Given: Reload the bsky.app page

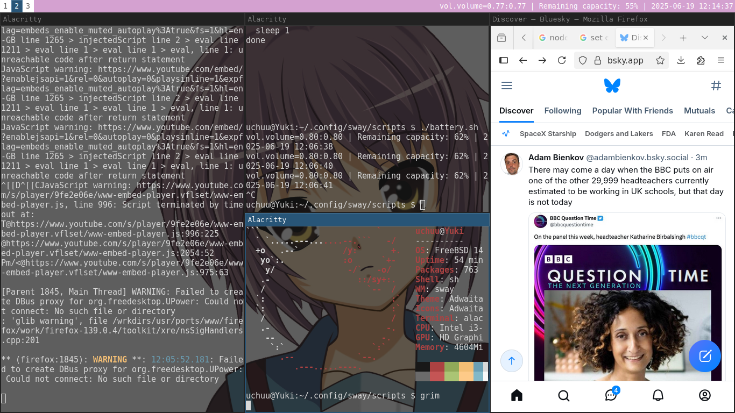Looking at the screenshot, I should pos(562,60).
